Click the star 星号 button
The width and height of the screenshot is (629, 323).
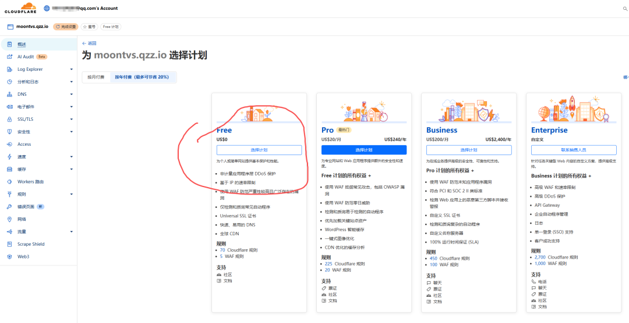click(89, 27)
